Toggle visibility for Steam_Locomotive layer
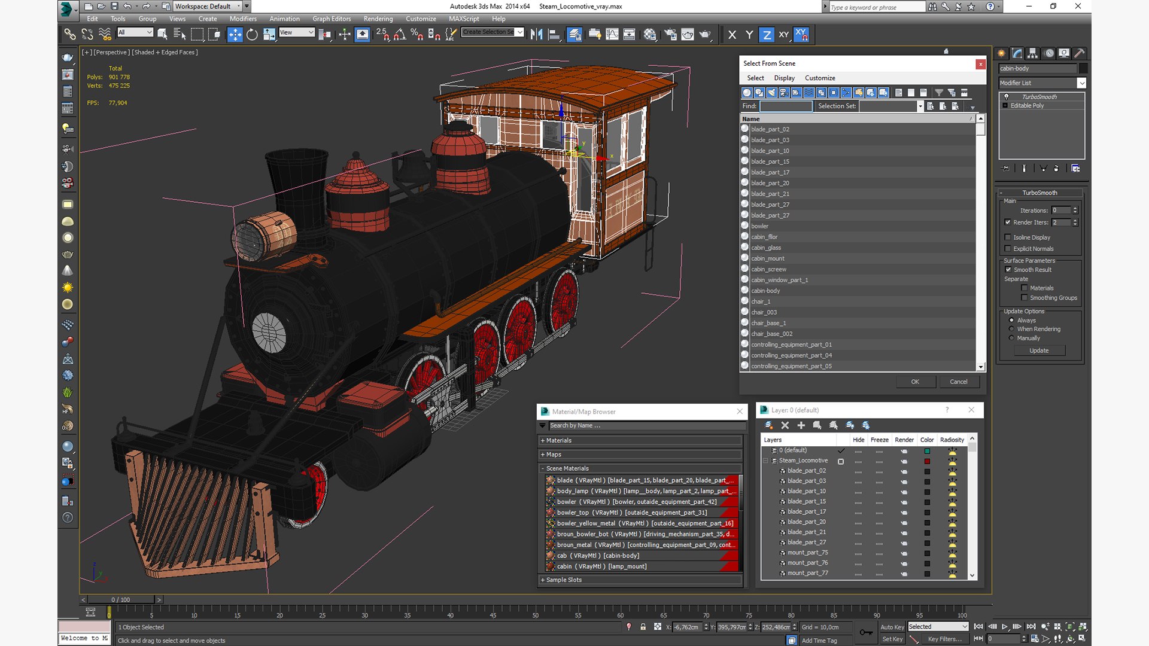1149x646 pixels. click(858, 461)
